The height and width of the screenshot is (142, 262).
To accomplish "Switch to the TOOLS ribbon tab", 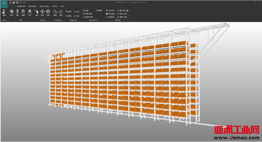I will pyautogui.click(x=55, y=6).
